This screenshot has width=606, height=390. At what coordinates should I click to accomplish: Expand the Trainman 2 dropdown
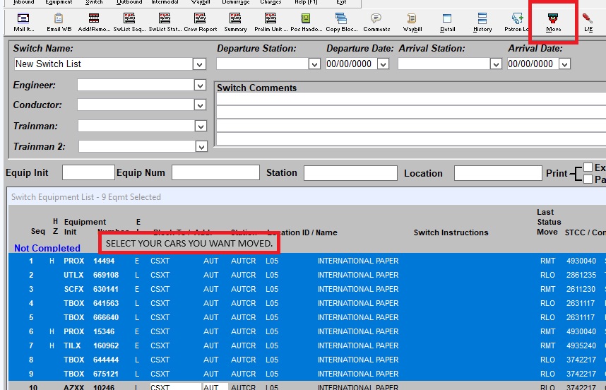click(201, 146)
